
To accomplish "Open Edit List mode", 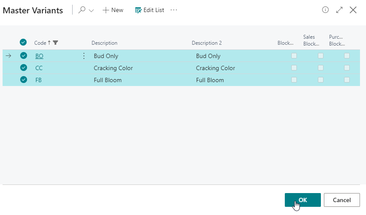I will point(149,10).
